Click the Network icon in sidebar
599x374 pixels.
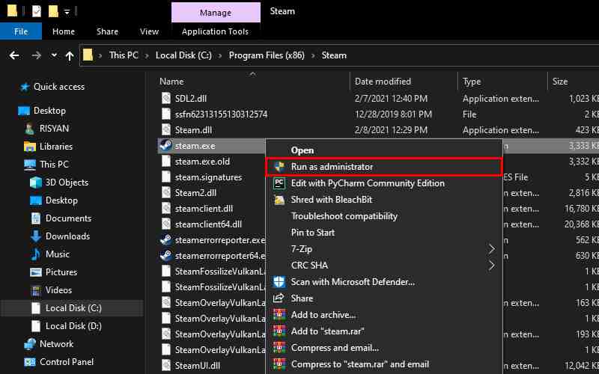(x=29, y=344)
